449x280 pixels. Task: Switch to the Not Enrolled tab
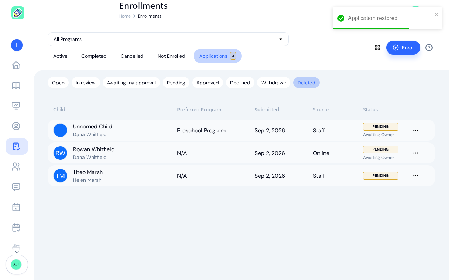coord(171,56)
